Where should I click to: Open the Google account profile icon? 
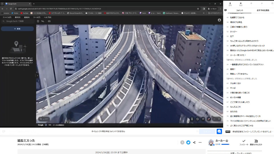(x=219, y=20)
